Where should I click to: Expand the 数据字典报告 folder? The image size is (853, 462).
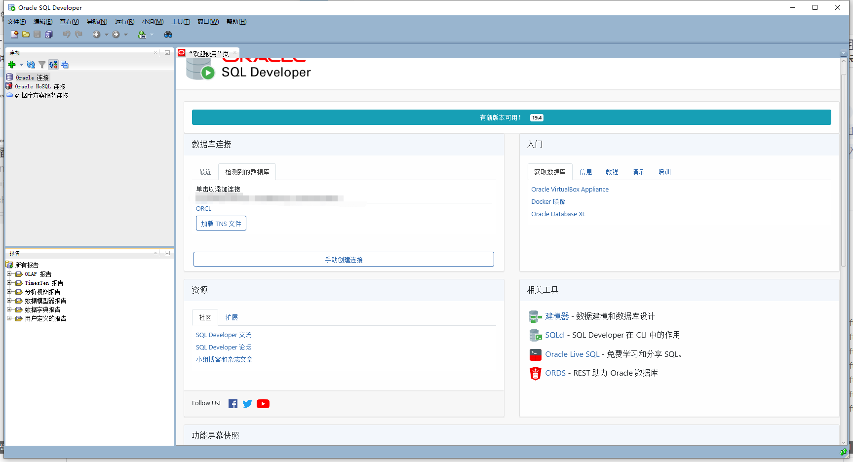[9, 309]
